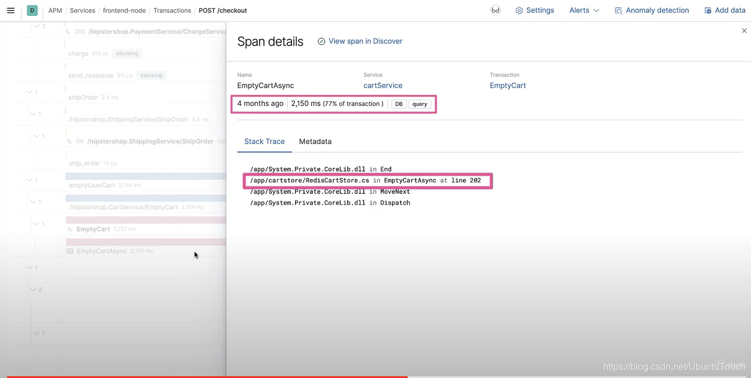Click the compass icon beside View span in Discover
The height and width of the screenshot is (378, 751).
(321, 41)
